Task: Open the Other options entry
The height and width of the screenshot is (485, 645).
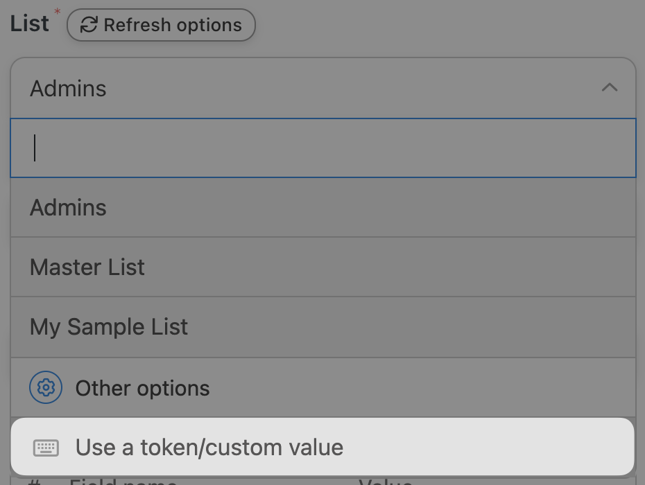Action: pyautogui.click(x=142, y=388)
